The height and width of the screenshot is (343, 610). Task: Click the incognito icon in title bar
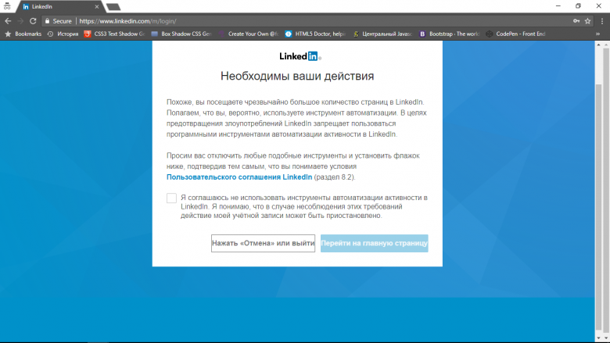coord(7,5)
